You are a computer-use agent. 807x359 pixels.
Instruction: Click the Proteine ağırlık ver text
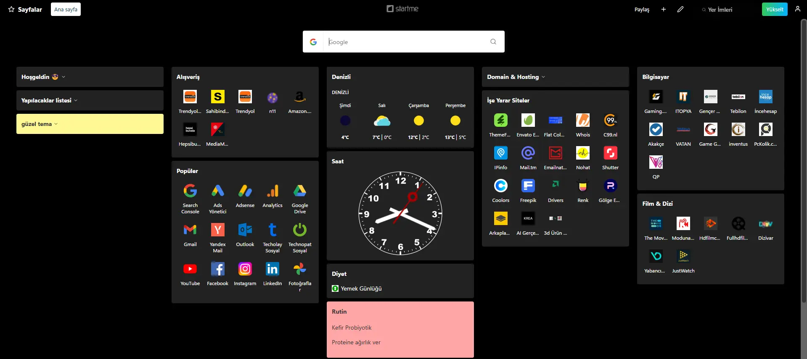356,342
